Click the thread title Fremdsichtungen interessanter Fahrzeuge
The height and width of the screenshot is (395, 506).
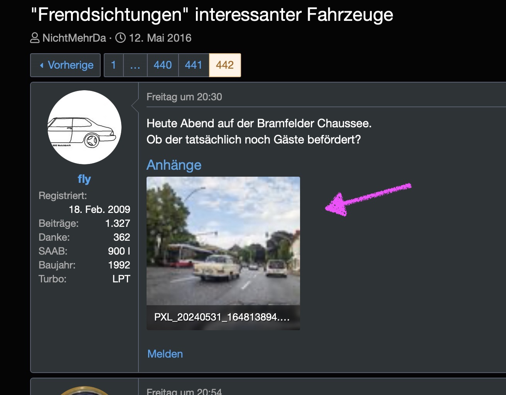pyautogui.click(x=212, y=15)
